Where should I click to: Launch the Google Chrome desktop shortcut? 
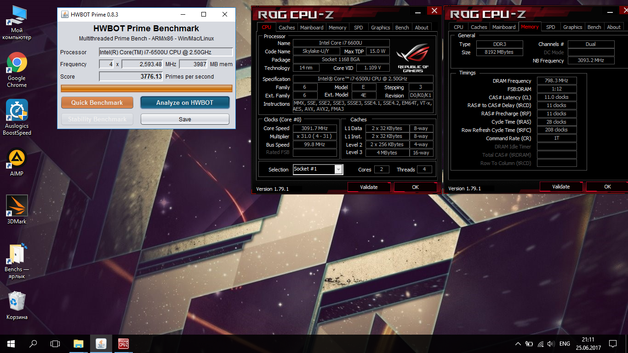click(x=17, y=70)
